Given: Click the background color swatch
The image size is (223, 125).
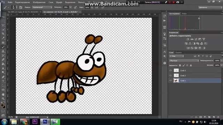Looking at the screenshot, I should click(4, 107).
